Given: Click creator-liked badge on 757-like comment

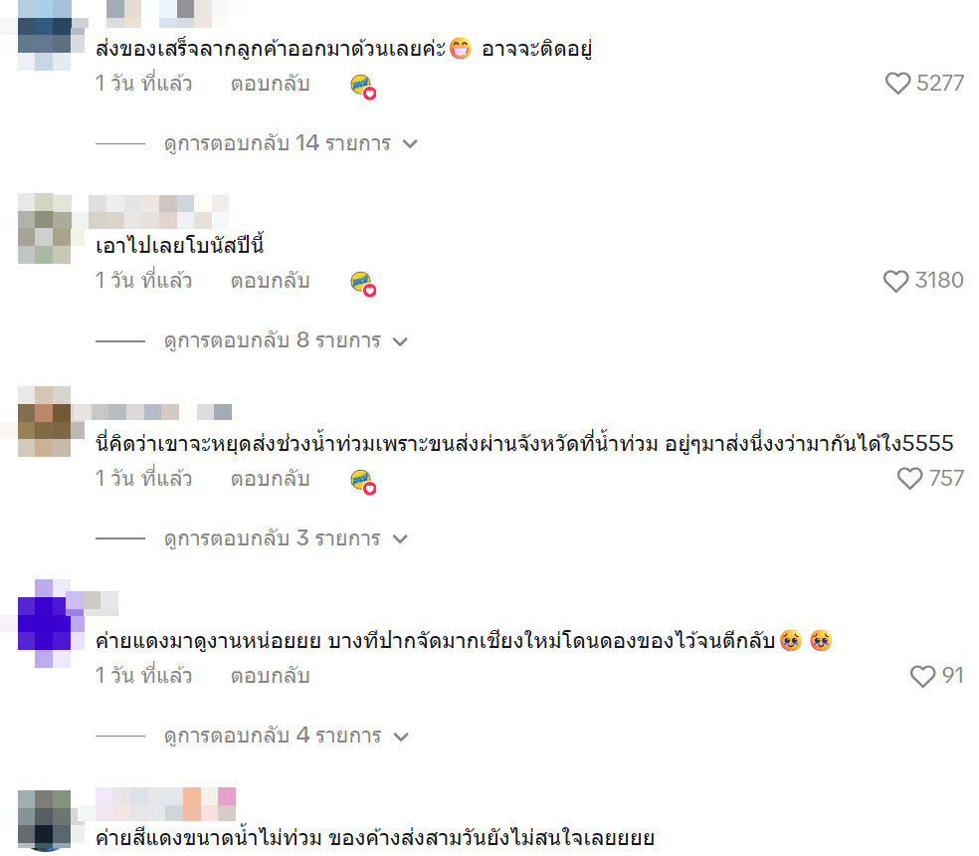Looking at the screenshot, I should pyautogui.click(x=363, y=482).
